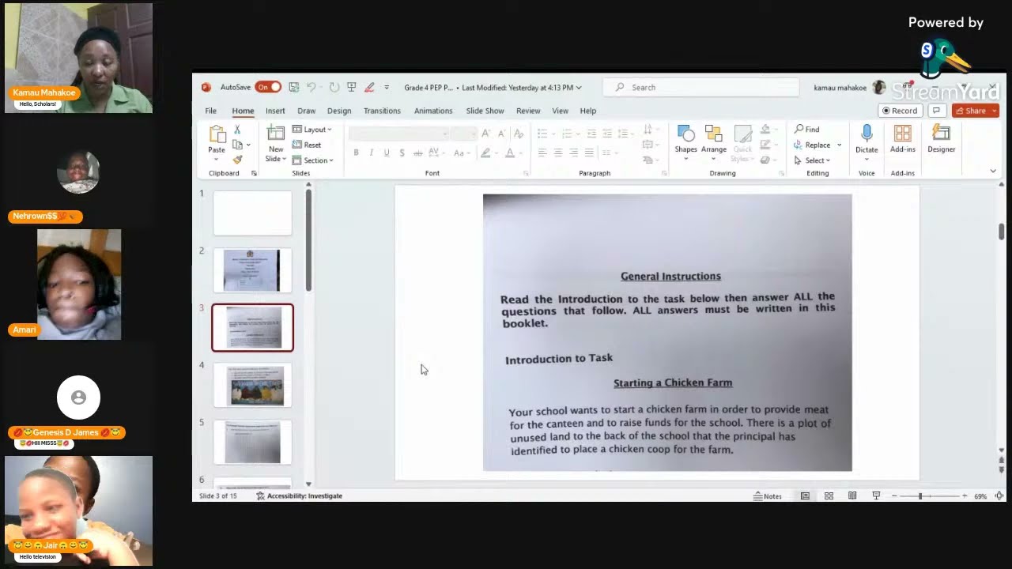Click the Reset slide button
Image resolution: width=1012 pixels, height=569 pixels.
tap(307, 145)
